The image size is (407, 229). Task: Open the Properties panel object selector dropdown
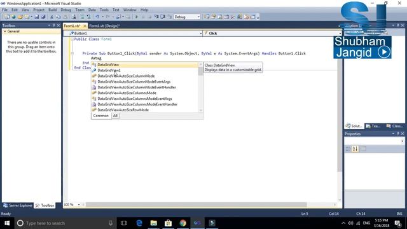click(402, 141)
